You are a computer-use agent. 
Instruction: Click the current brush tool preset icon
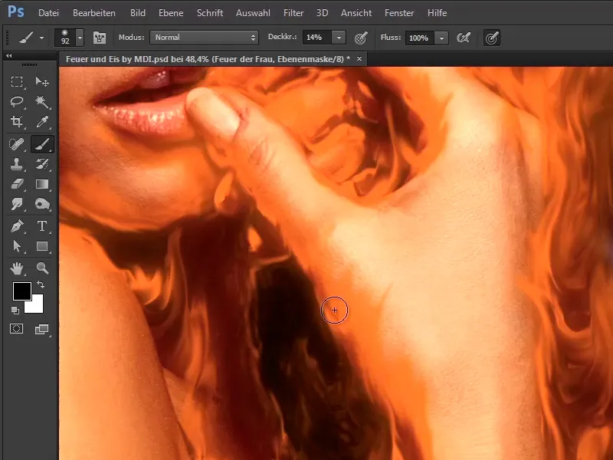[x=26, y=38]
